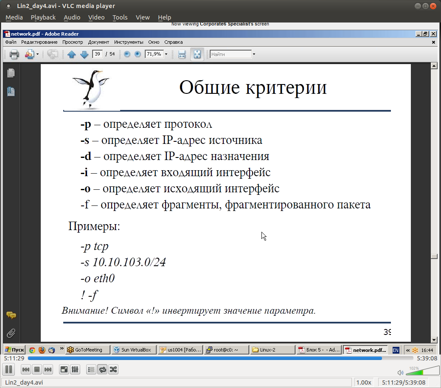441x388 pixels.
Task: Expand the zoom percentage dropdown
Action: 166,54
